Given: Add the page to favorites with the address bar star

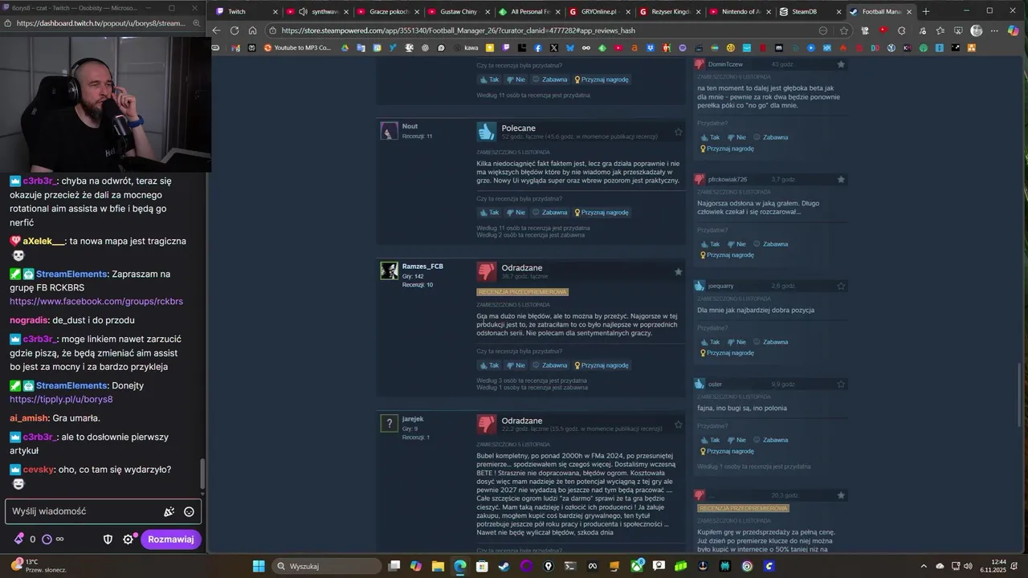Looking at the screenshot, I should click(x=843, y=31).
